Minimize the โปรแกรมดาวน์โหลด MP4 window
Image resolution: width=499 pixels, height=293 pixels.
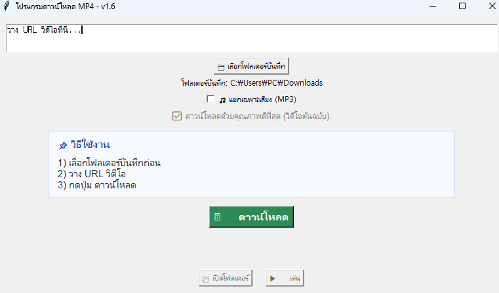click(431, 6)
